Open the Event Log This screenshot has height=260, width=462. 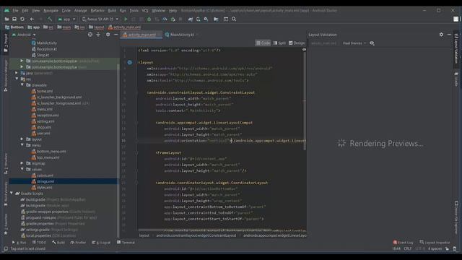pyautogui.click(x=403, y=243)
